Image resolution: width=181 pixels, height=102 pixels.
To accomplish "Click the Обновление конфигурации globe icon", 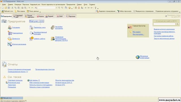I will 137,57.
